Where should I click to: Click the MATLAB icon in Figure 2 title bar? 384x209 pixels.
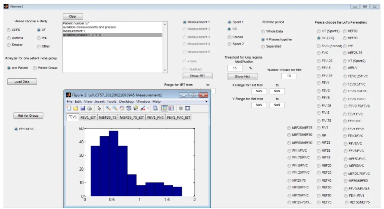pyautogui.click(x=68, y=95)
